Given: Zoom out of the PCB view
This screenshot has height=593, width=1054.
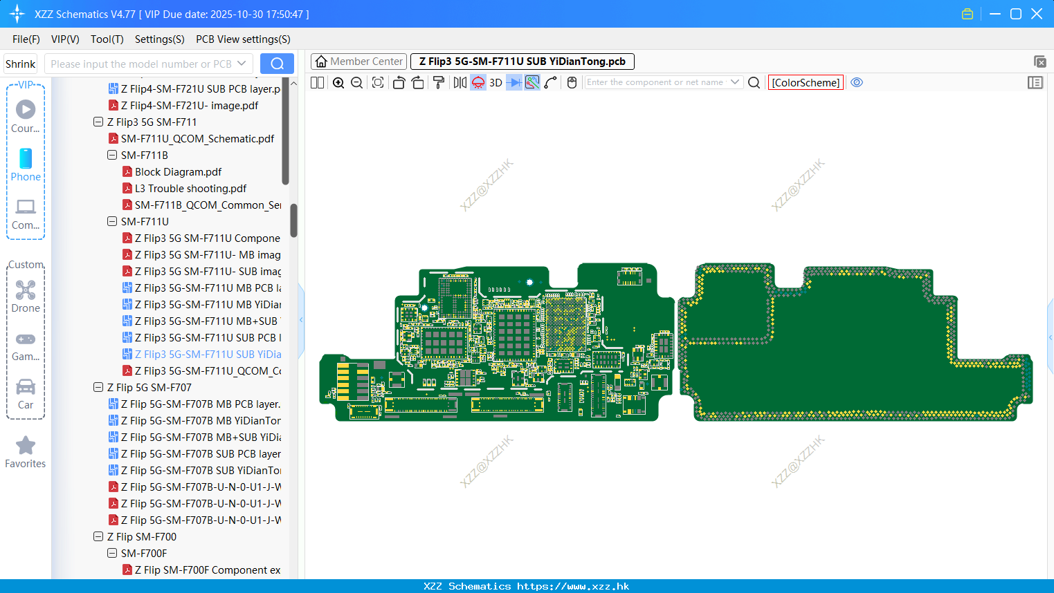Looking at the screenshot, I should pos(357,82).
